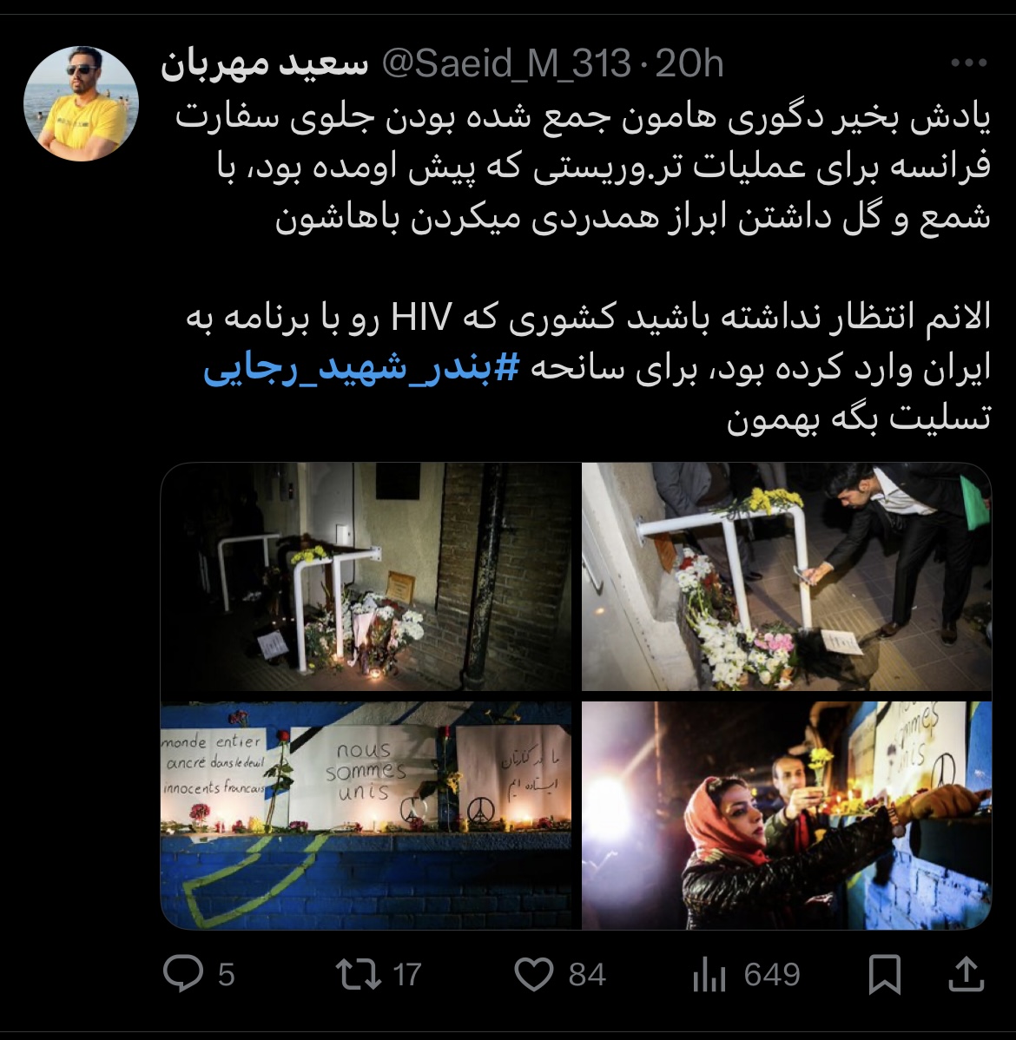Open the reply icon with 5 comments
Image resolution: width=1016 pixels, height=1040 pixels.
[x=183, y=974]
